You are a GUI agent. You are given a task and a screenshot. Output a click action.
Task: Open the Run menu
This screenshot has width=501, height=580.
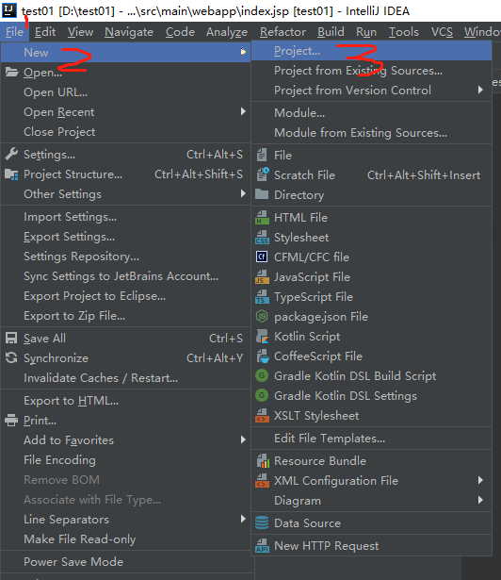click(x=366, y=32)
